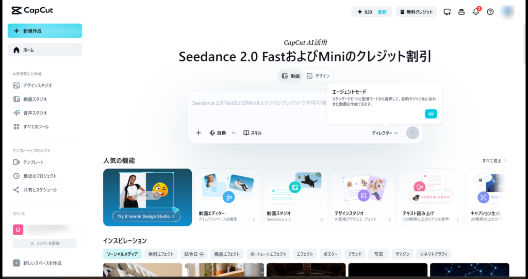Click 新規作成 button
This screenshot has width=528, height=279.
(45, 30)
